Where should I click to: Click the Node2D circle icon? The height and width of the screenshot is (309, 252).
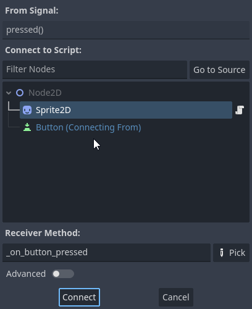pyautogui.click(x=20, y=93)
